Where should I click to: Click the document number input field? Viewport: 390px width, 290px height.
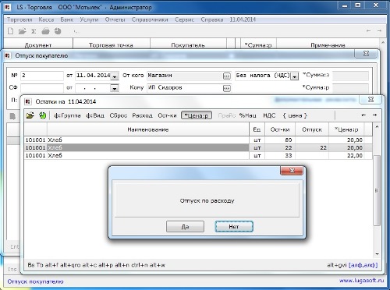[x=42, y=76]
